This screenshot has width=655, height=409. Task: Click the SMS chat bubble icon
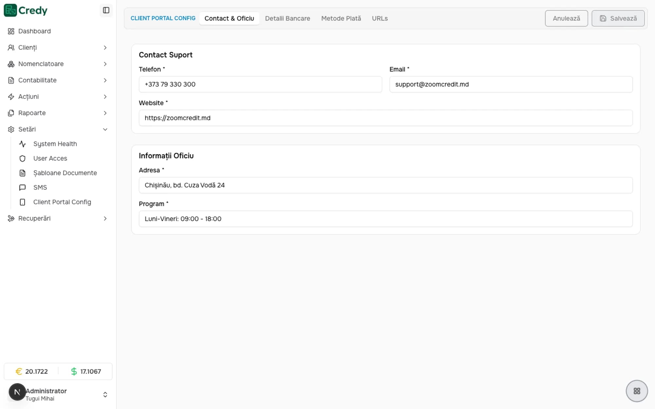(x=22, y=187)
